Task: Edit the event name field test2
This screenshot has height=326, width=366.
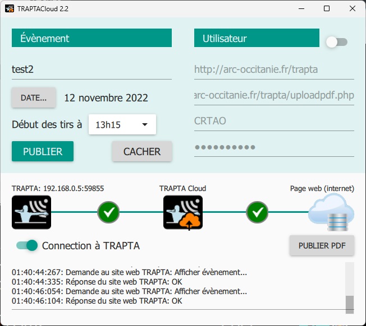Action: pyautogui.click(x=91, y=69)
